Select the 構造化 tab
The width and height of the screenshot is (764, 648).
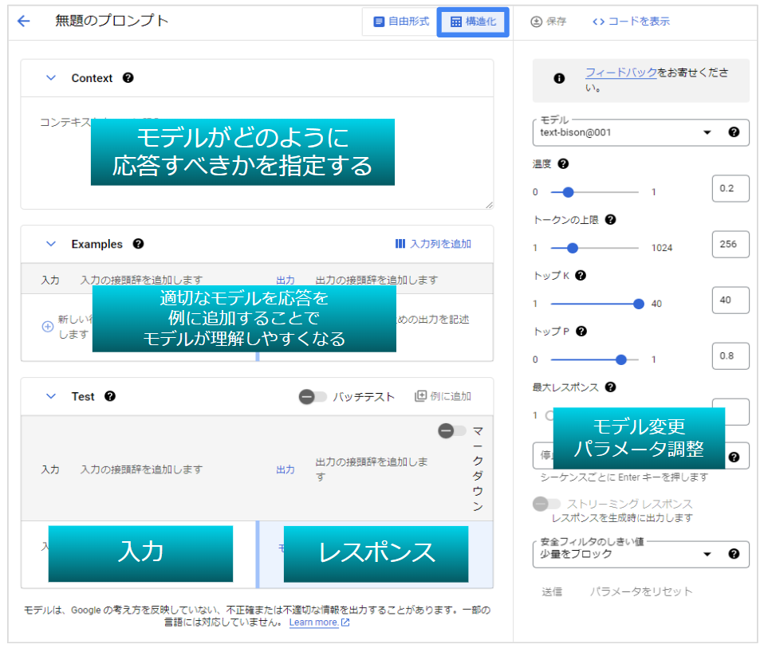(x=472, y=22)
